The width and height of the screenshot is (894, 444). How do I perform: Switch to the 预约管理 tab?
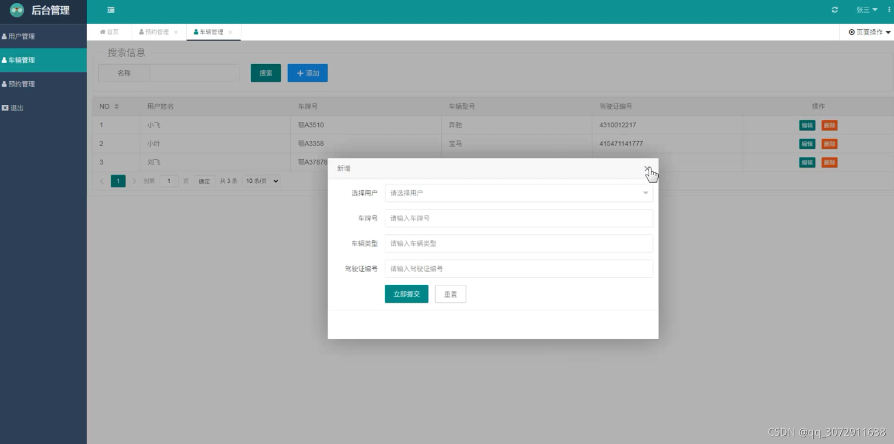(154, 32)
